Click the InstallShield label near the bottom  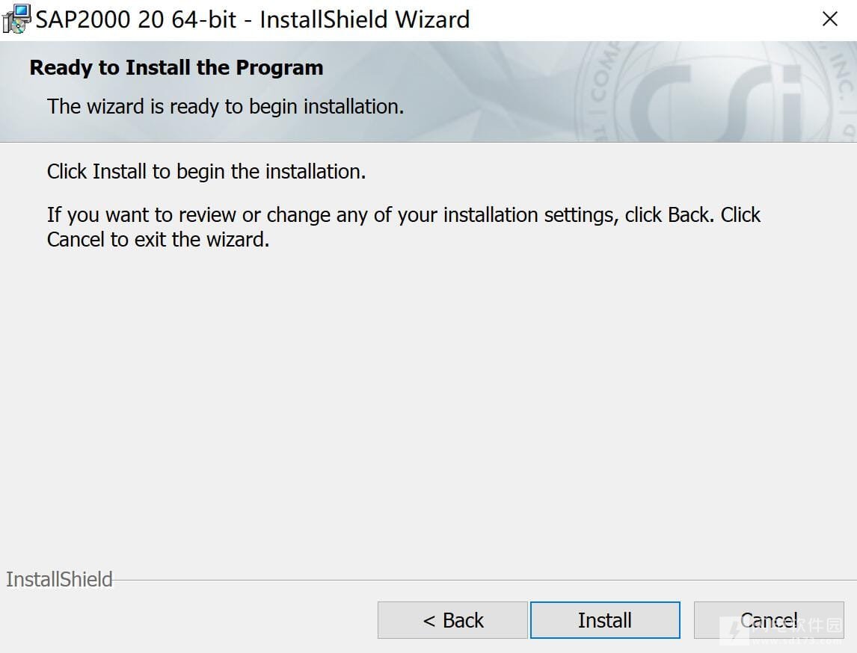coord(59,579)
